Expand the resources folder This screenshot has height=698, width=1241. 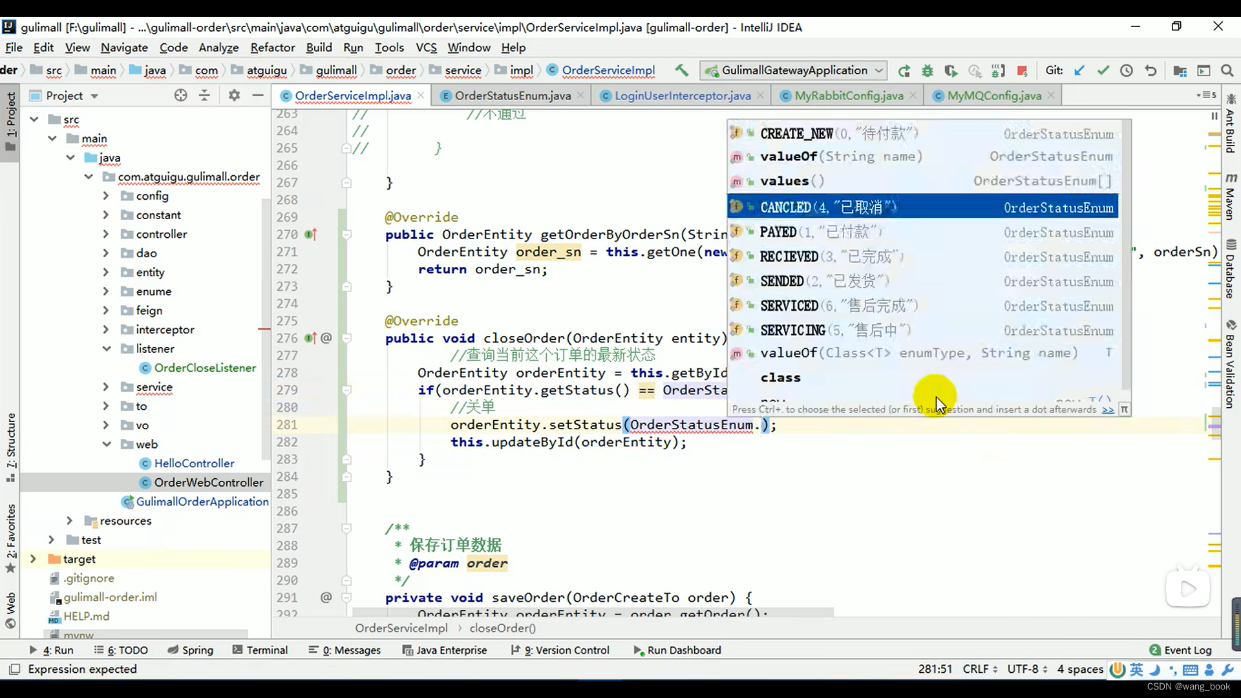click(69, 521)
